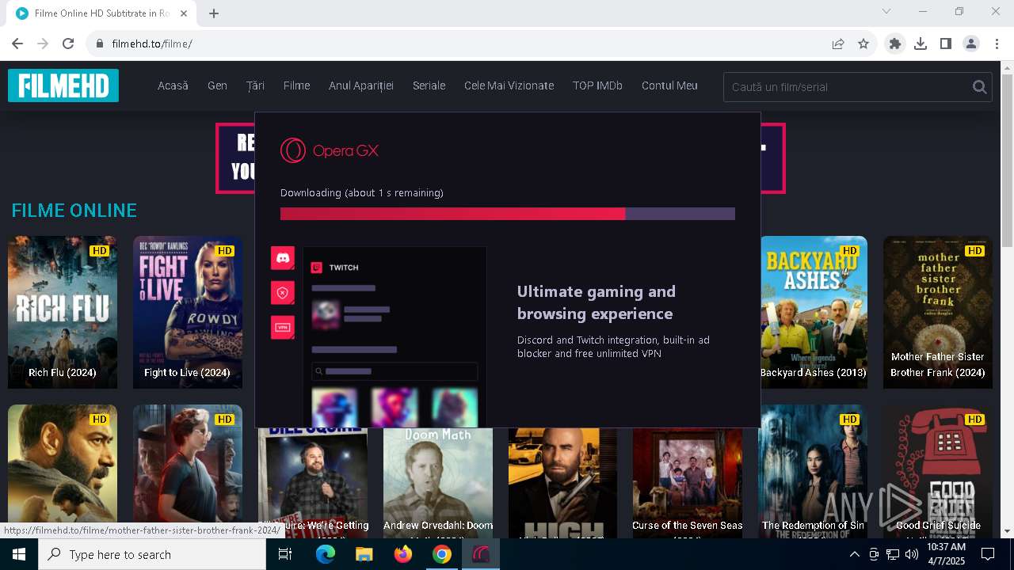
Task: Open the tab search dropdown arrow
Action: click(x=886, y=11)
